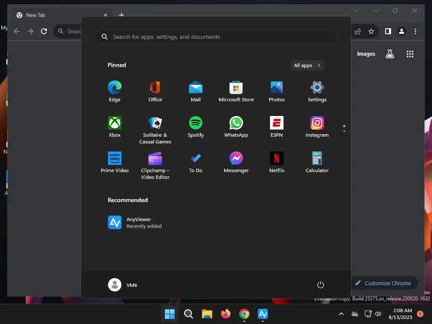432x324 pixels.
Task: Open Messenger
Action: coord(236,162)
